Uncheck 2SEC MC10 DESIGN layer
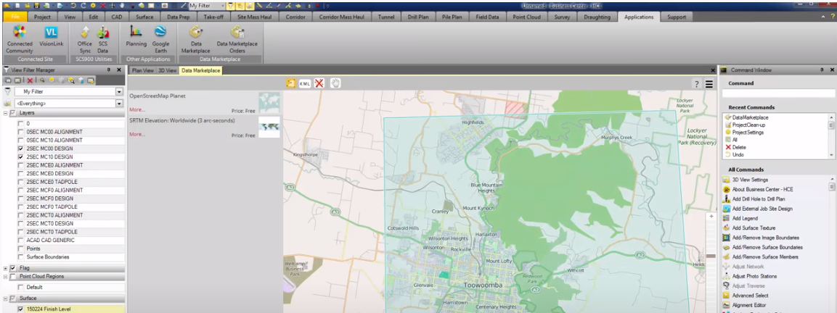The height and width of the screenshot is (313, 837). pyautogui.click(x=21, y=156)
